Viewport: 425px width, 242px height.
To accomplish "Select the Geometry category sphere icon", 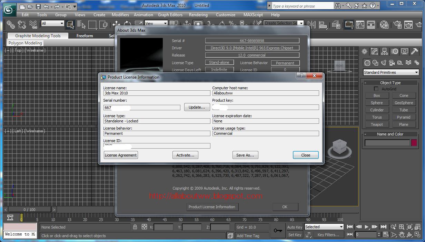I will point(367,63).
